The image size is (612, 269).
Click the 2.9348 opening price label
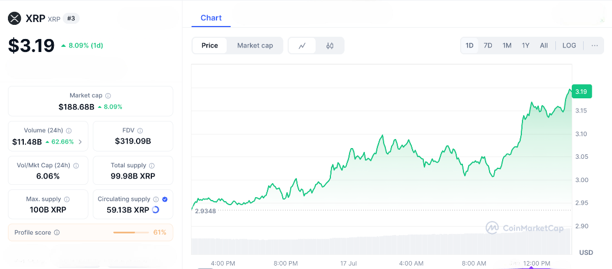(206, 211)
